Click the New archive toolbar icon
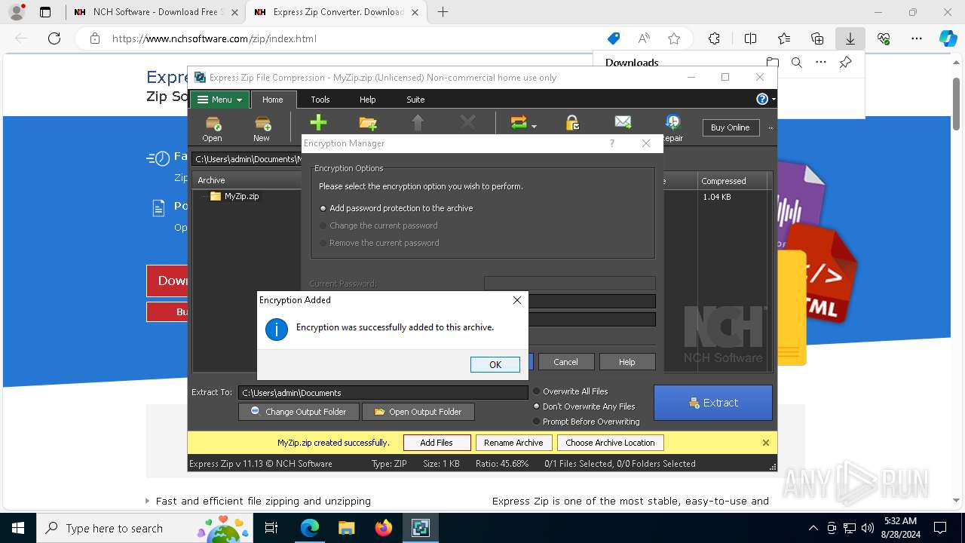The width and height of the screenshot is (965, 543). (x=262, y=127)
